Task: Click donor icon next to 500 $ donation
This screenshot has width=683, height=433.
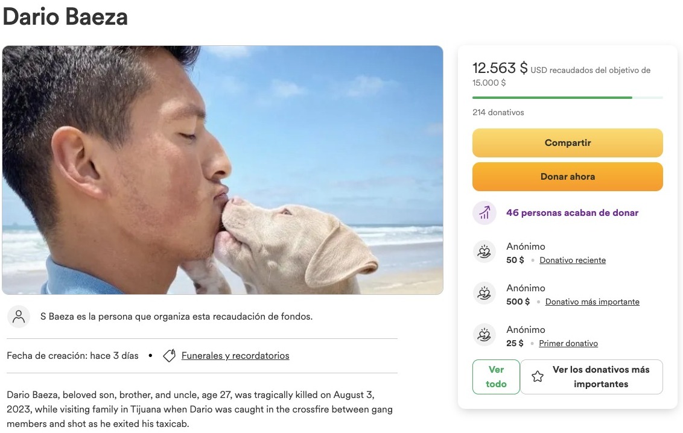Action: pyautogui.click(x=484, y=294)
